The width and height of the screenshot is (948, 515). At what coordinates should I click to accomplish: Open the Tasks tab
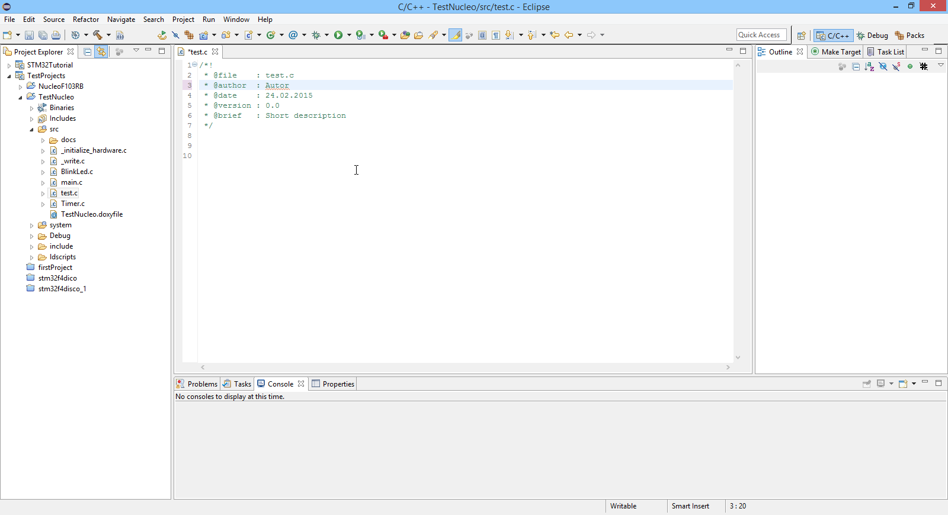237,384
